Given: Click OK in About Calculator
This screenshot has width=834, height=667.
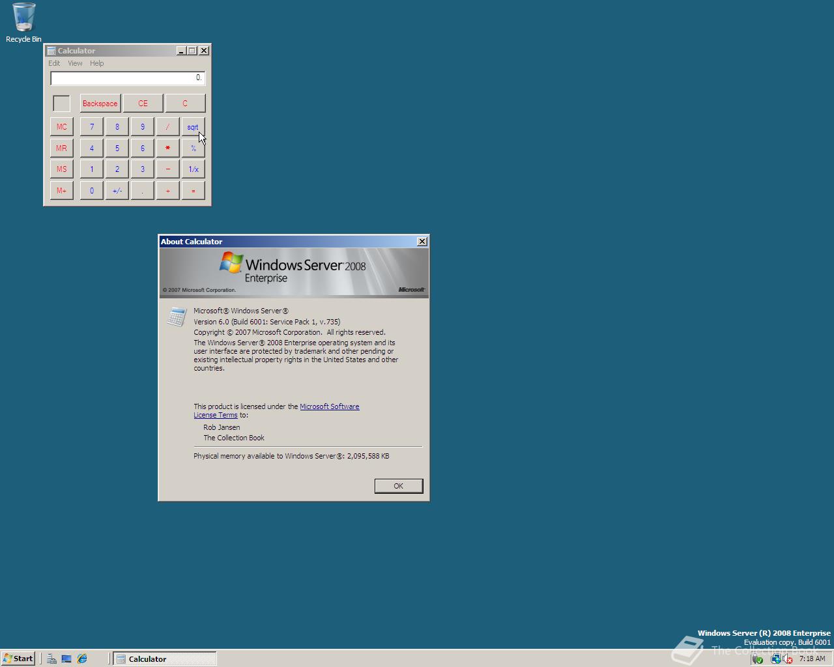Looking at the screenshot, I should (x=399, y=486).
